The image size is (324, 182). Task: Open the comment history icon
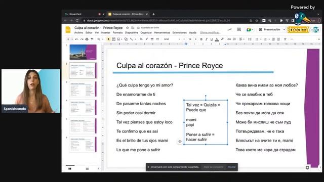[x=239, y=29]
